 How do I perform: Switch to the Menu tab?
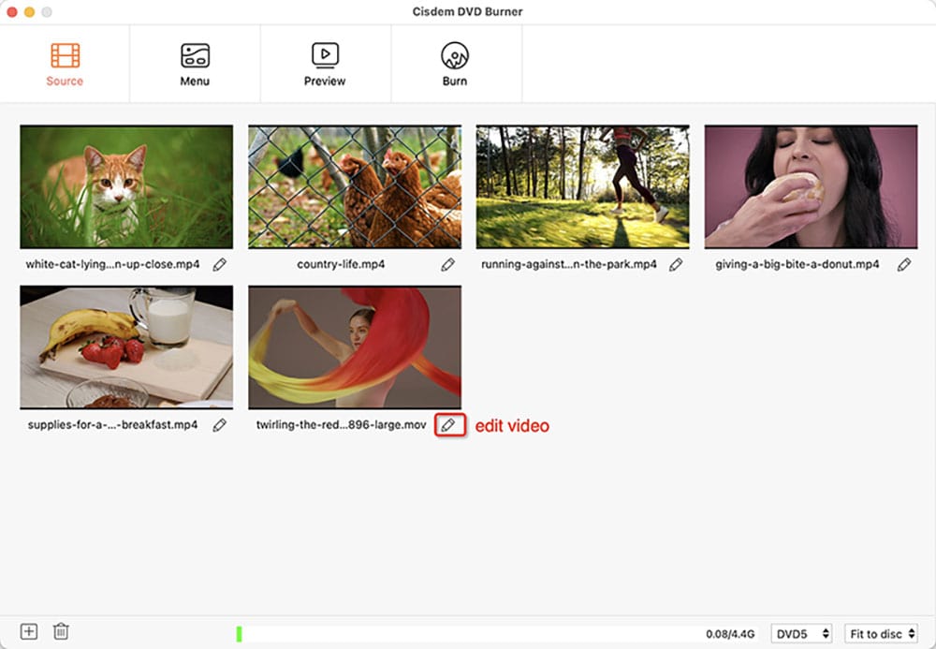pyautogui.click(x=195, y=64)
